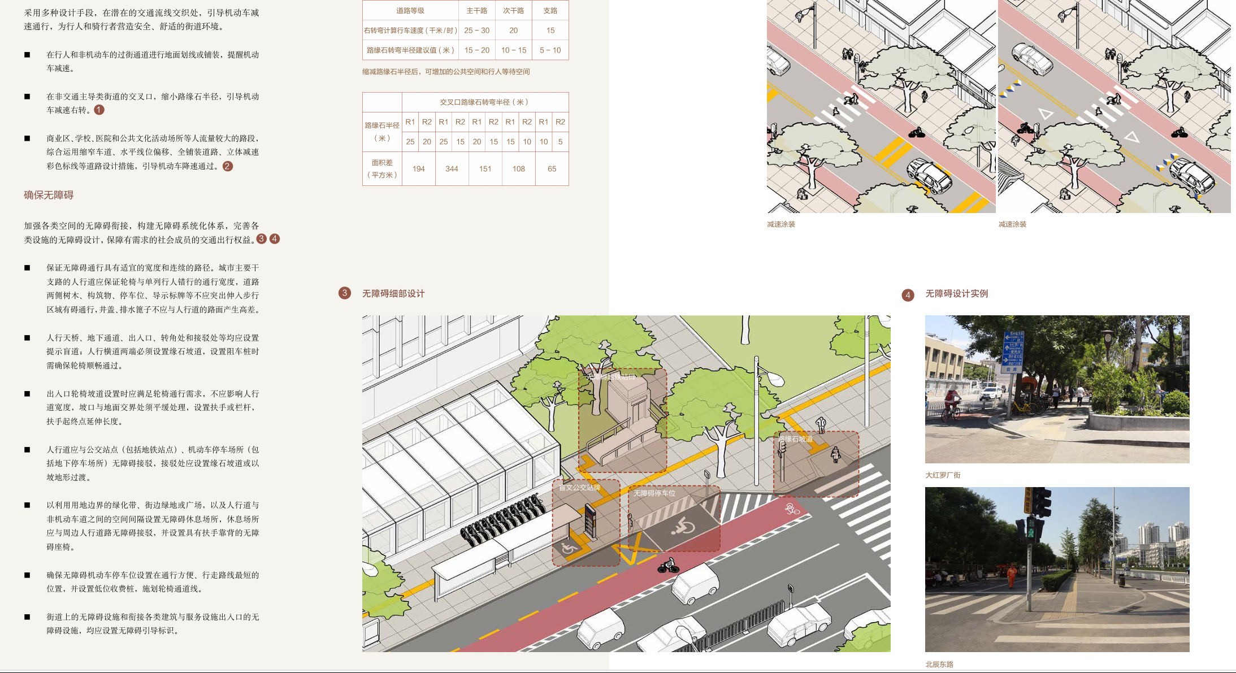
Task: Click circle 4 beside 无障碍设计实例 heading
Action: (908, 295)
